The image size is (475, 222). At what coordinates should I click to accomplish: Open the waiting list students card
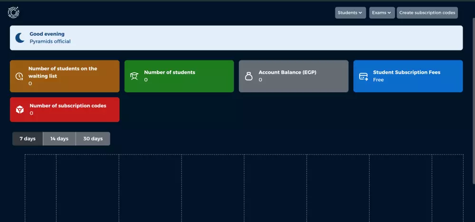pos(65,76)
